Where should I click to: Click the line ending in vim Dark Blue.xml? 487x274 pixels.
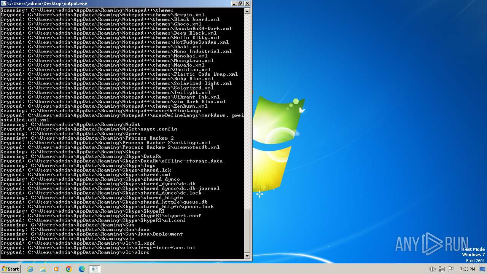click(x=113, y=102)
